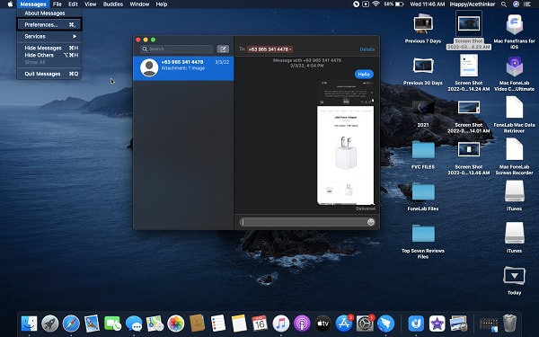Click the clock Wed 11:46 AM

click(x=428, y=4)
